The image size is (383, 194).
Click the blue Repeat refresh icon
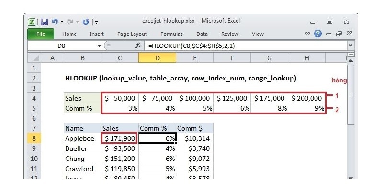pyautogui.click(x=86, y=22)
